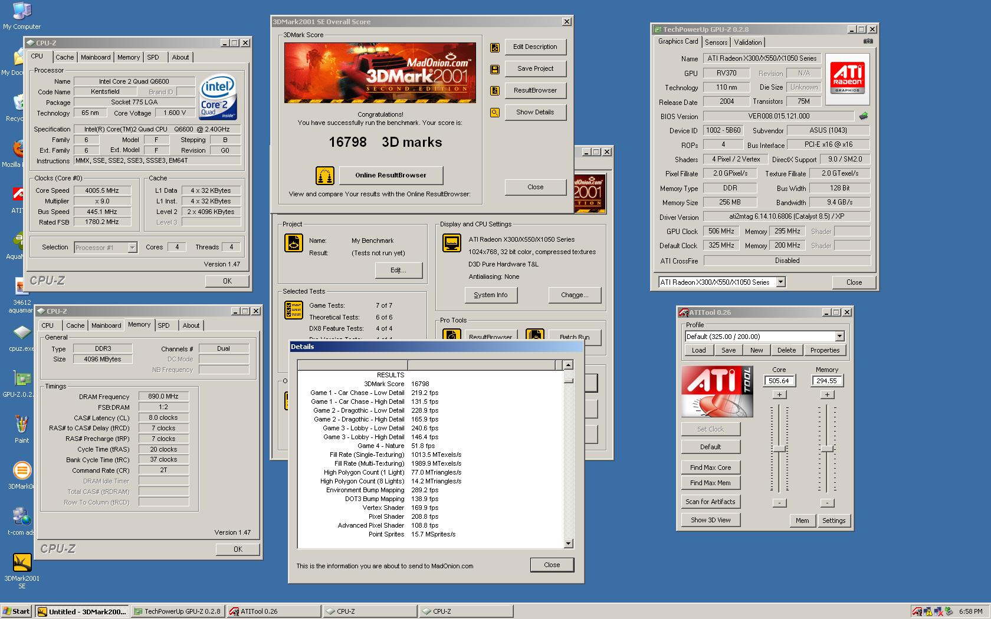Click the Details list scroll up arrow
Image resolution: width=991 pixels, height=619 pixels.
click(x=568, y=365)
